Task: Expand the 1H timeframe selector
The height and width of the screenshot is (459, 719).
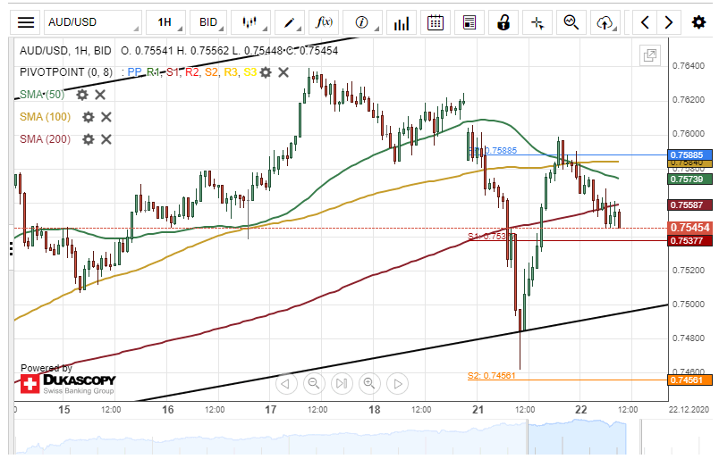Action: pyautogui.click(x=169, y=22)
